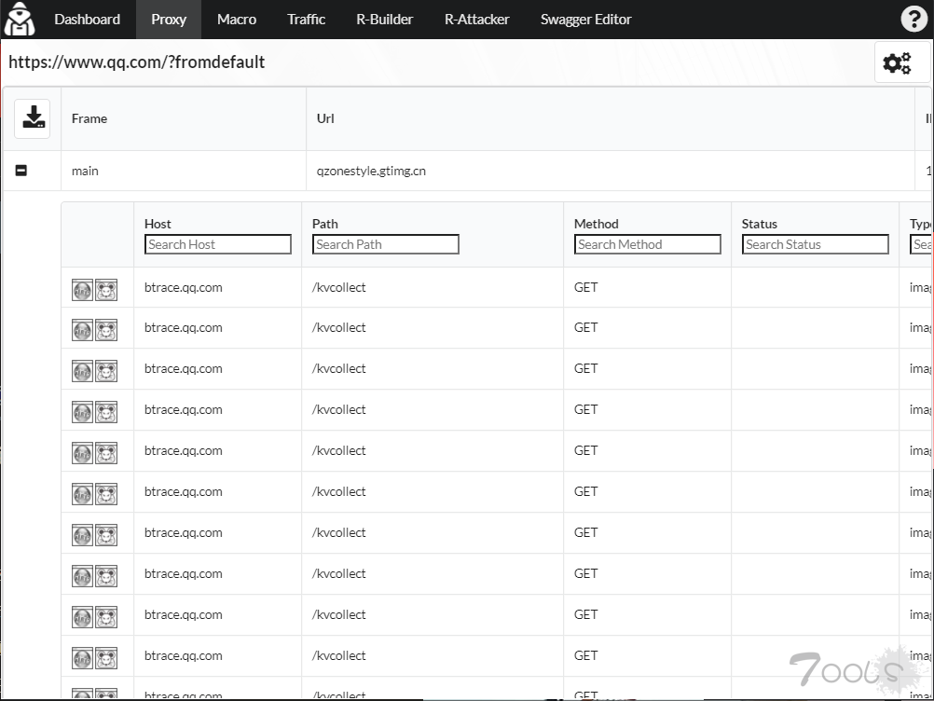Open the help question mark icon
This screenshot has width=934, height=701.
point(913,19)
